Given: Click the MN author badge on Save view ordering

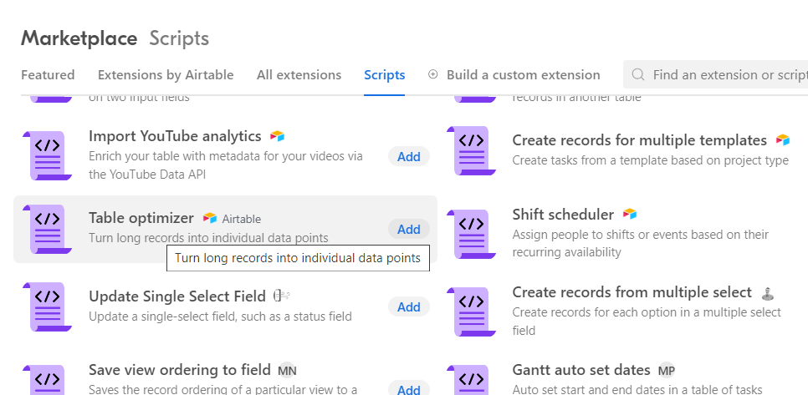Looking at the screenshot, I should coord(287,370).
